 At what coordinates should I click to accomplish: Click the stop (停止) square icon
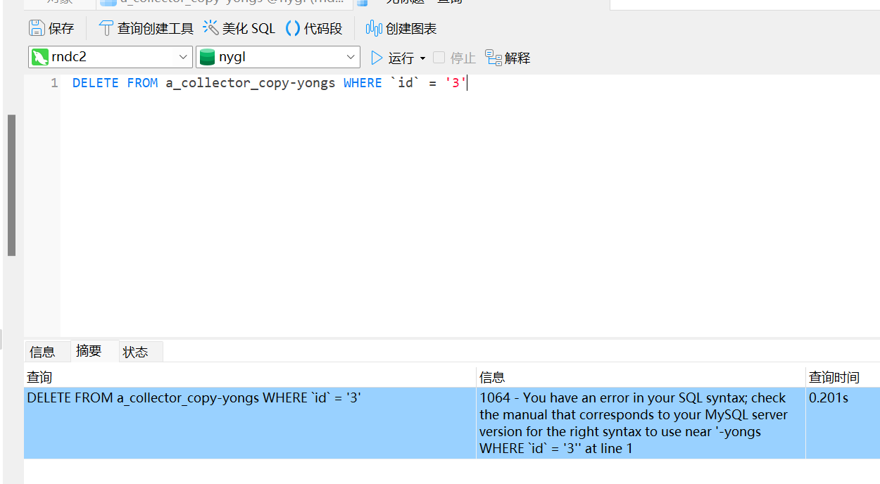[x=439, y=58]
